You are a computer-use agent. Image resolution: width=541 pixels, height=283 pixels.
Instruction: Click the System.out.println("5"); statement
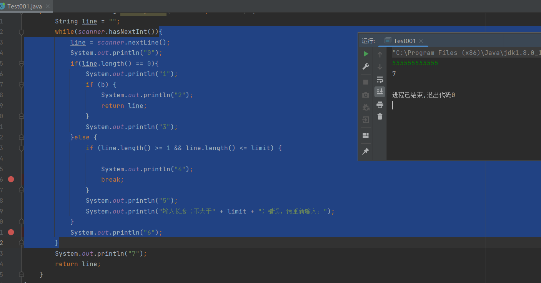click(132, 201)
